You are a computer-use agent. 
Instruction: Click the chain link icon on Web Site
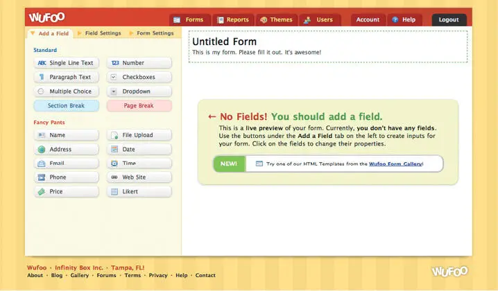[x=114, y=177]
